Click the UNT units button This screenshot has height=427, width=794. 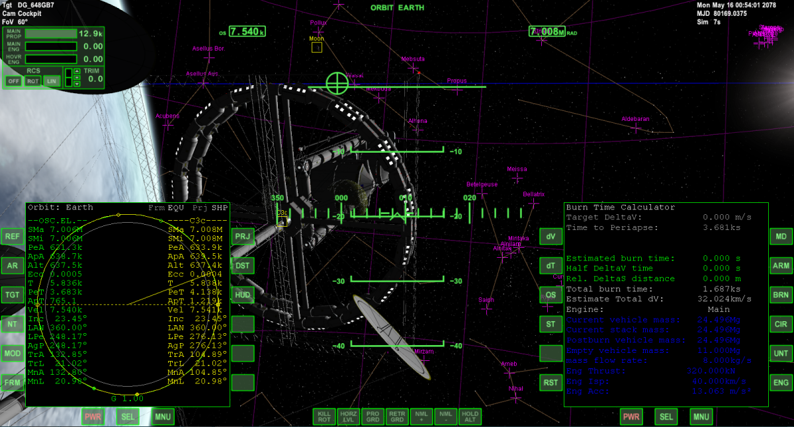(781, 353)
